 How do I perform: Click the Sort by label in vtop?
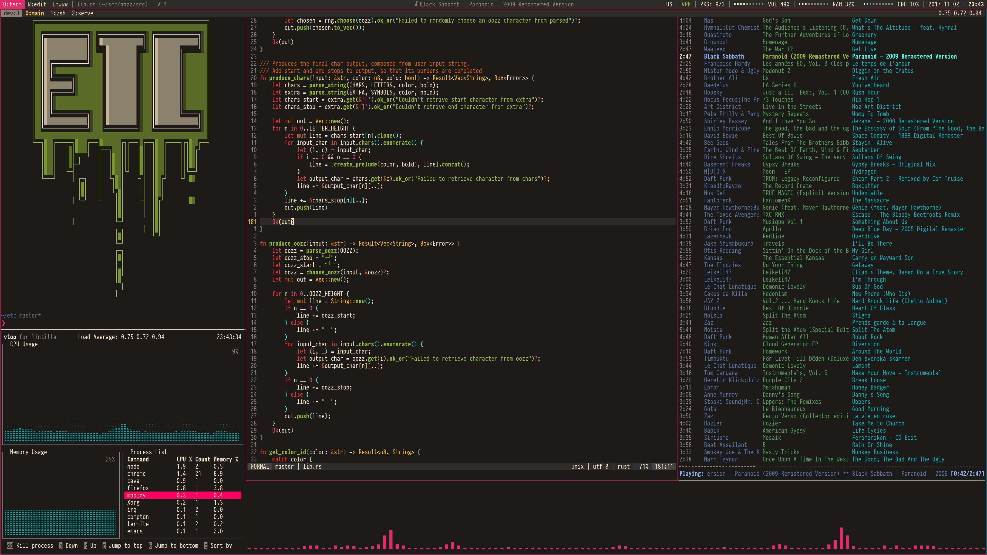point(221,545)
